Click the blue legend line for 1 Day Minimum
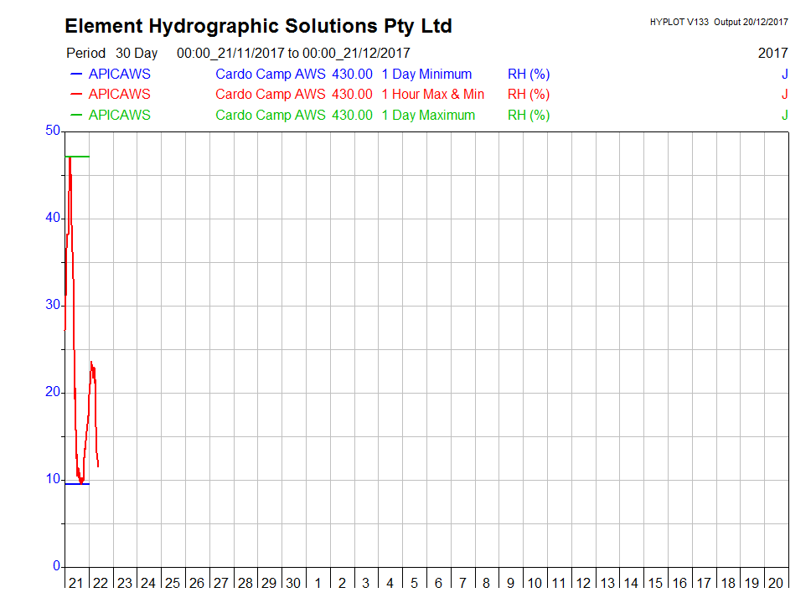This screenshot has width=811, height=608. coord(75,75)
